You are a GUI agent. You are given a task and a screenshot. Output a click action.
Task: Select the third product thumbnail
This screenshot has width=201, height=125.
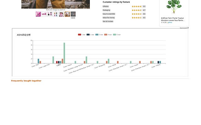point(50,14)
